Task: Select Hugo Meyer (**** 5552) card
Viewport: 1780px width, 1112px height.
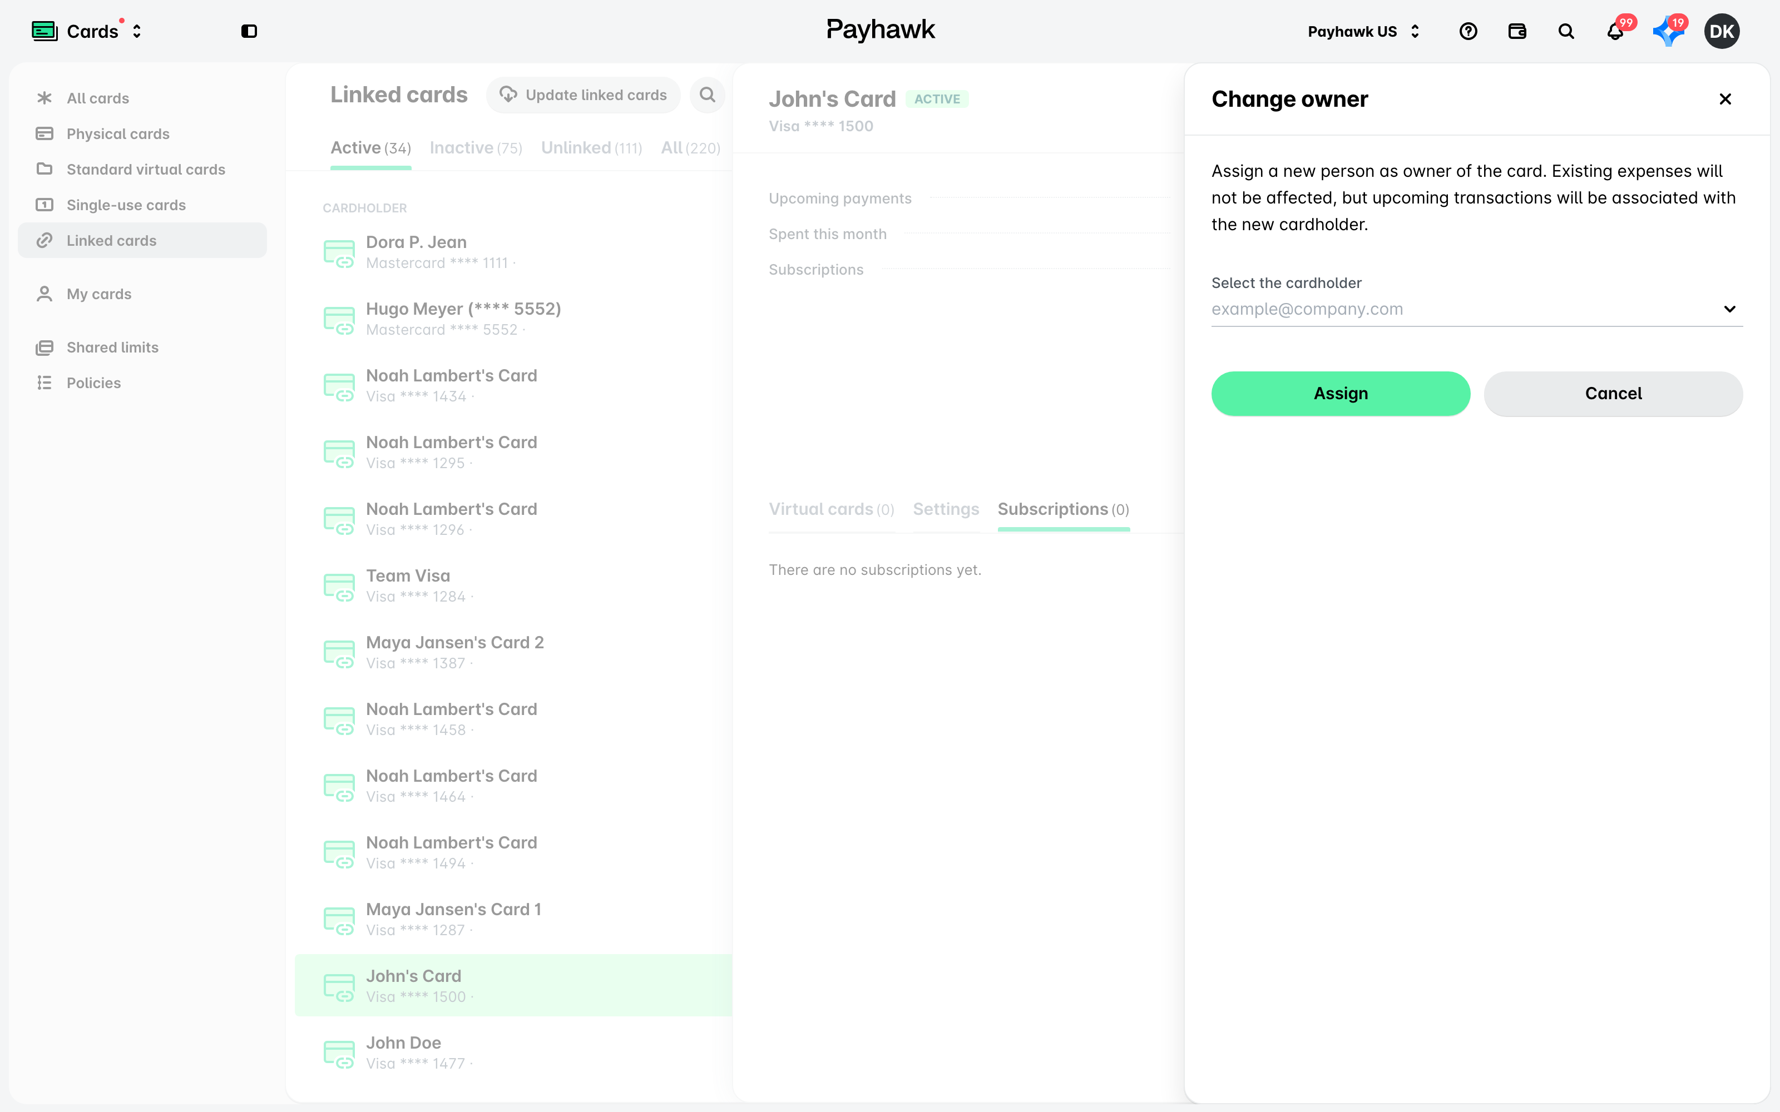Action: [513, 319]
